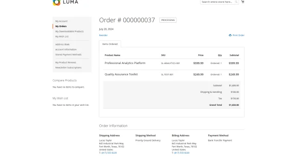Click Quality Assurance Toolkit product name
This screenshot has height=167, width=297.
pyautogui.click(x=121, y=74)
